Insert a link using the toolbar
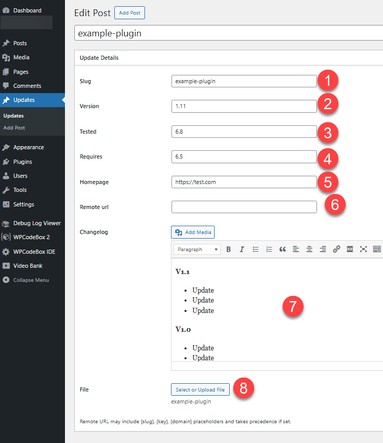The width and height of the screenshot is (383, 443). [x=336, y=249]
